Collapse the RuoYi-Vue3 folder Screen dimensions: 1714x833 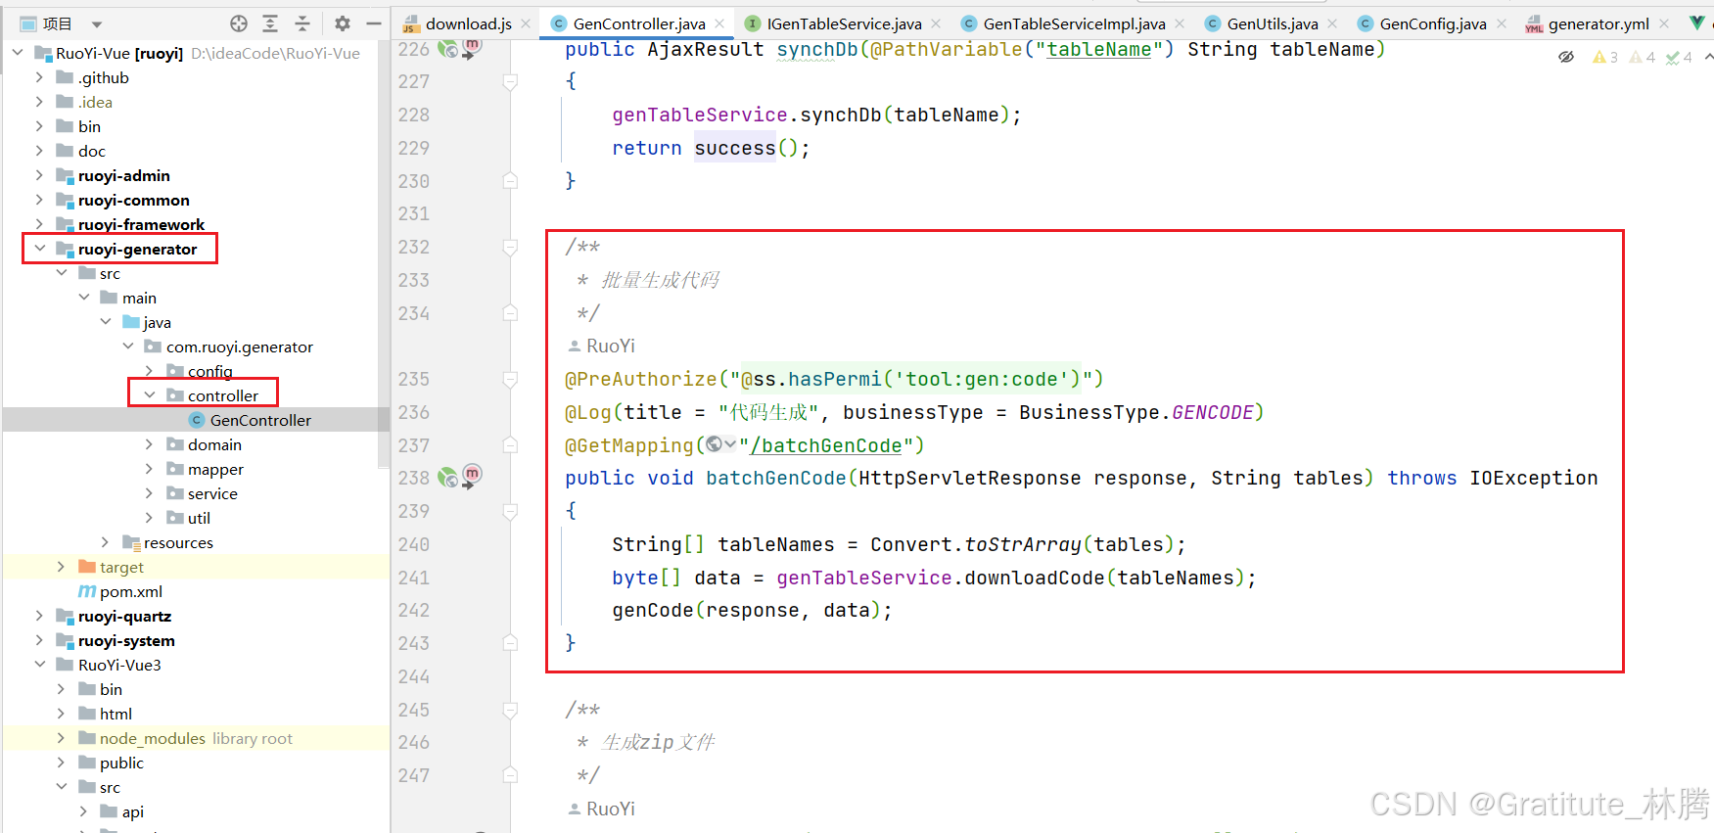(39, 665)
